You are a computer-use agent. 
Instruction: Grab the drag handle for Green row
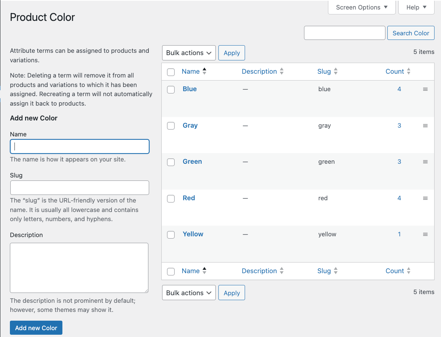coord(425,162)
